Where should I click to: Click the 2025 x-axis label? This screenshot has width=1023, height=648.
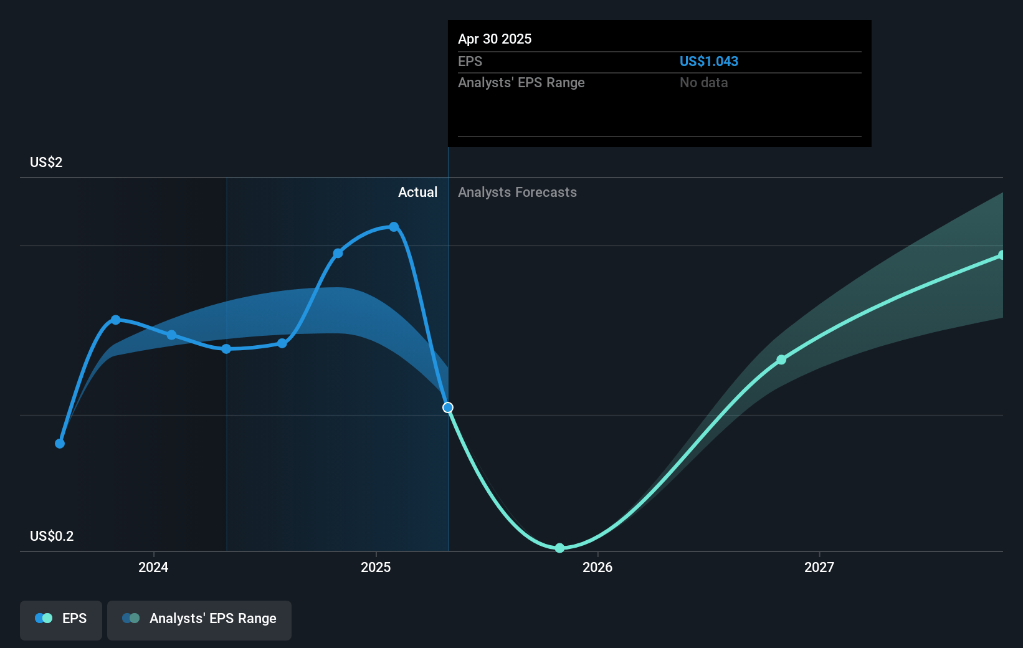(376, 567)
